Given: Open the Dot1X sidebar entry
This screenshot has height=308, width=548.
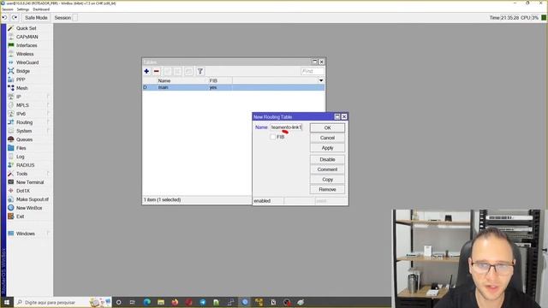Looking at the screenshot, I should tap(23, 191).
